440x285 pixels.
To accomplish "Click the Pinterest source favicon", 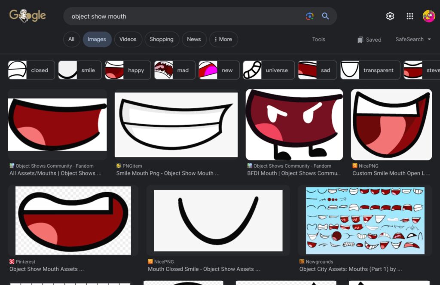I will tap(12, 261).
